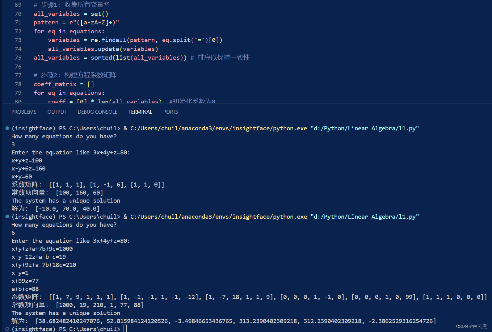Click the equation 'x-y-12z+a-b-c=19'
The height and width of the screenshot is (332, 492).
point(39,257)
